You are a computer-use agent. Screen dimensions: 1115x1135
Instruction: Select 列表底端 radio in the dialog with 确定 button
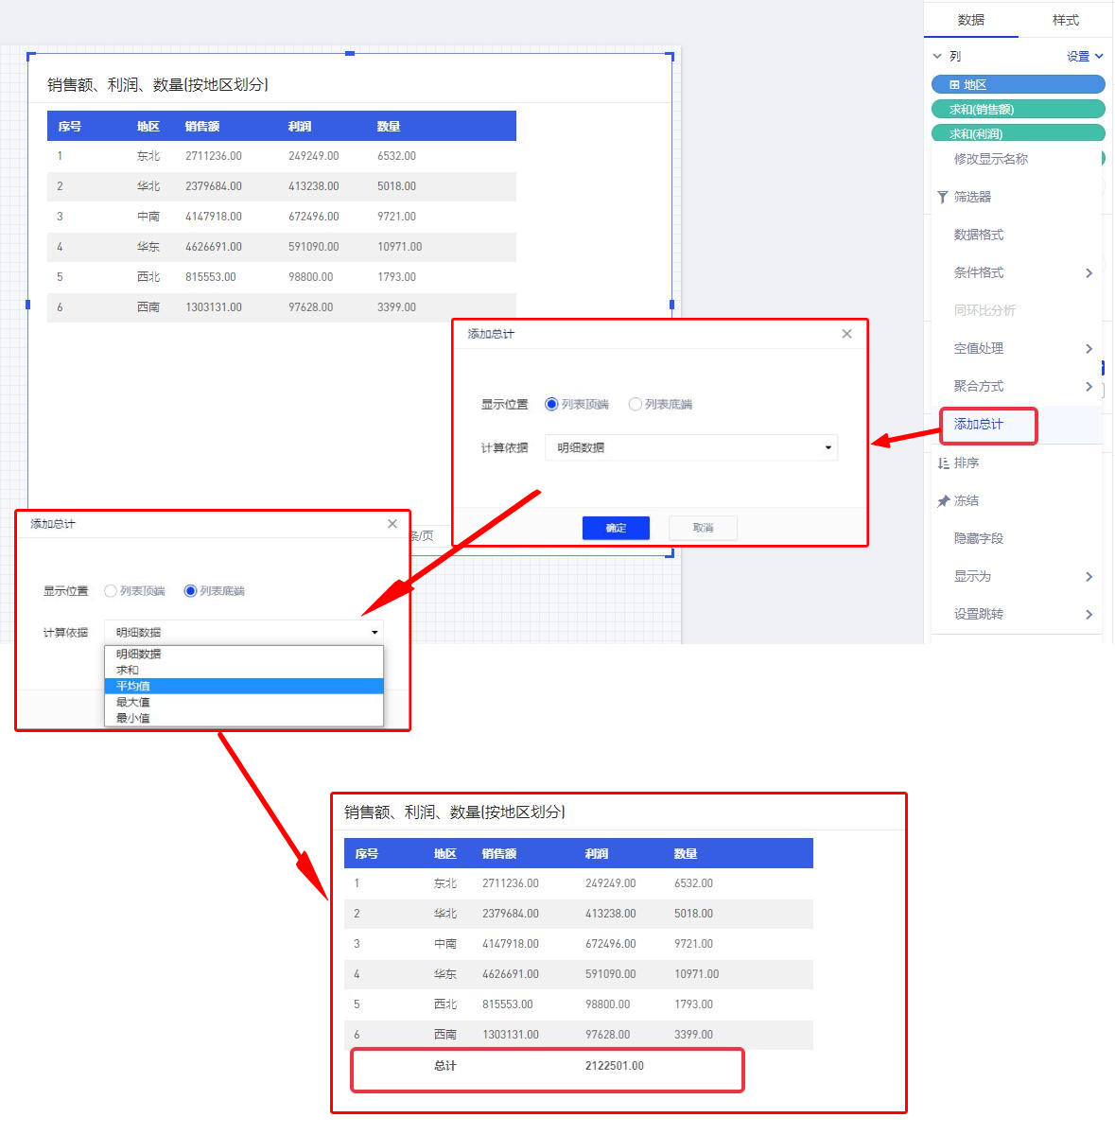(635, 405)
